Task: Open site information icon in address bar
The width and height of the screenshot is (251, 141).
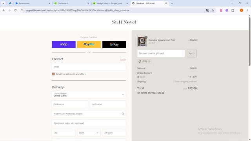Action: tap(22, 11)
